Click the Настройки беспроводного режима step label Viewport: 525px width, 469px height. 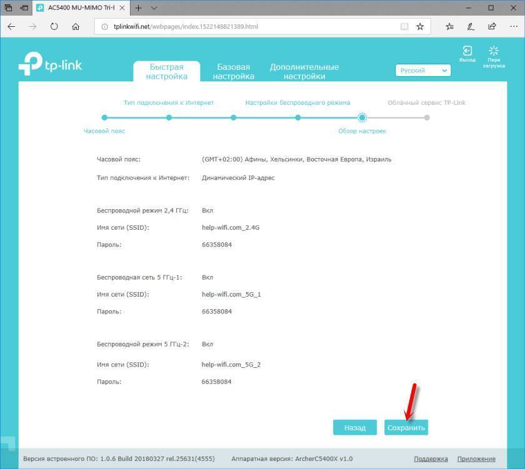297,102
